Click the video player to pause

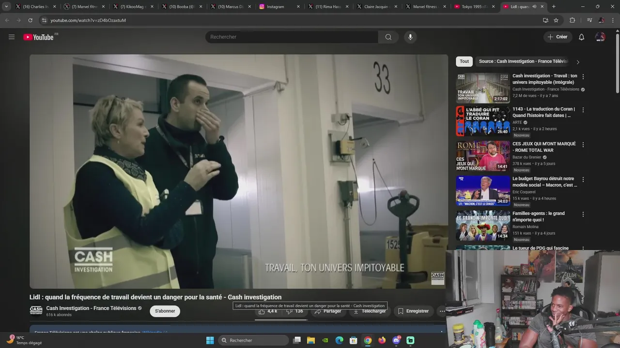239,171
